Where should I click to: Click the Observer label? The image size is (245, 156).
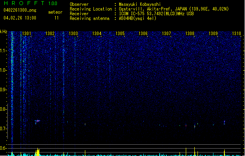(x=79, y=4)
